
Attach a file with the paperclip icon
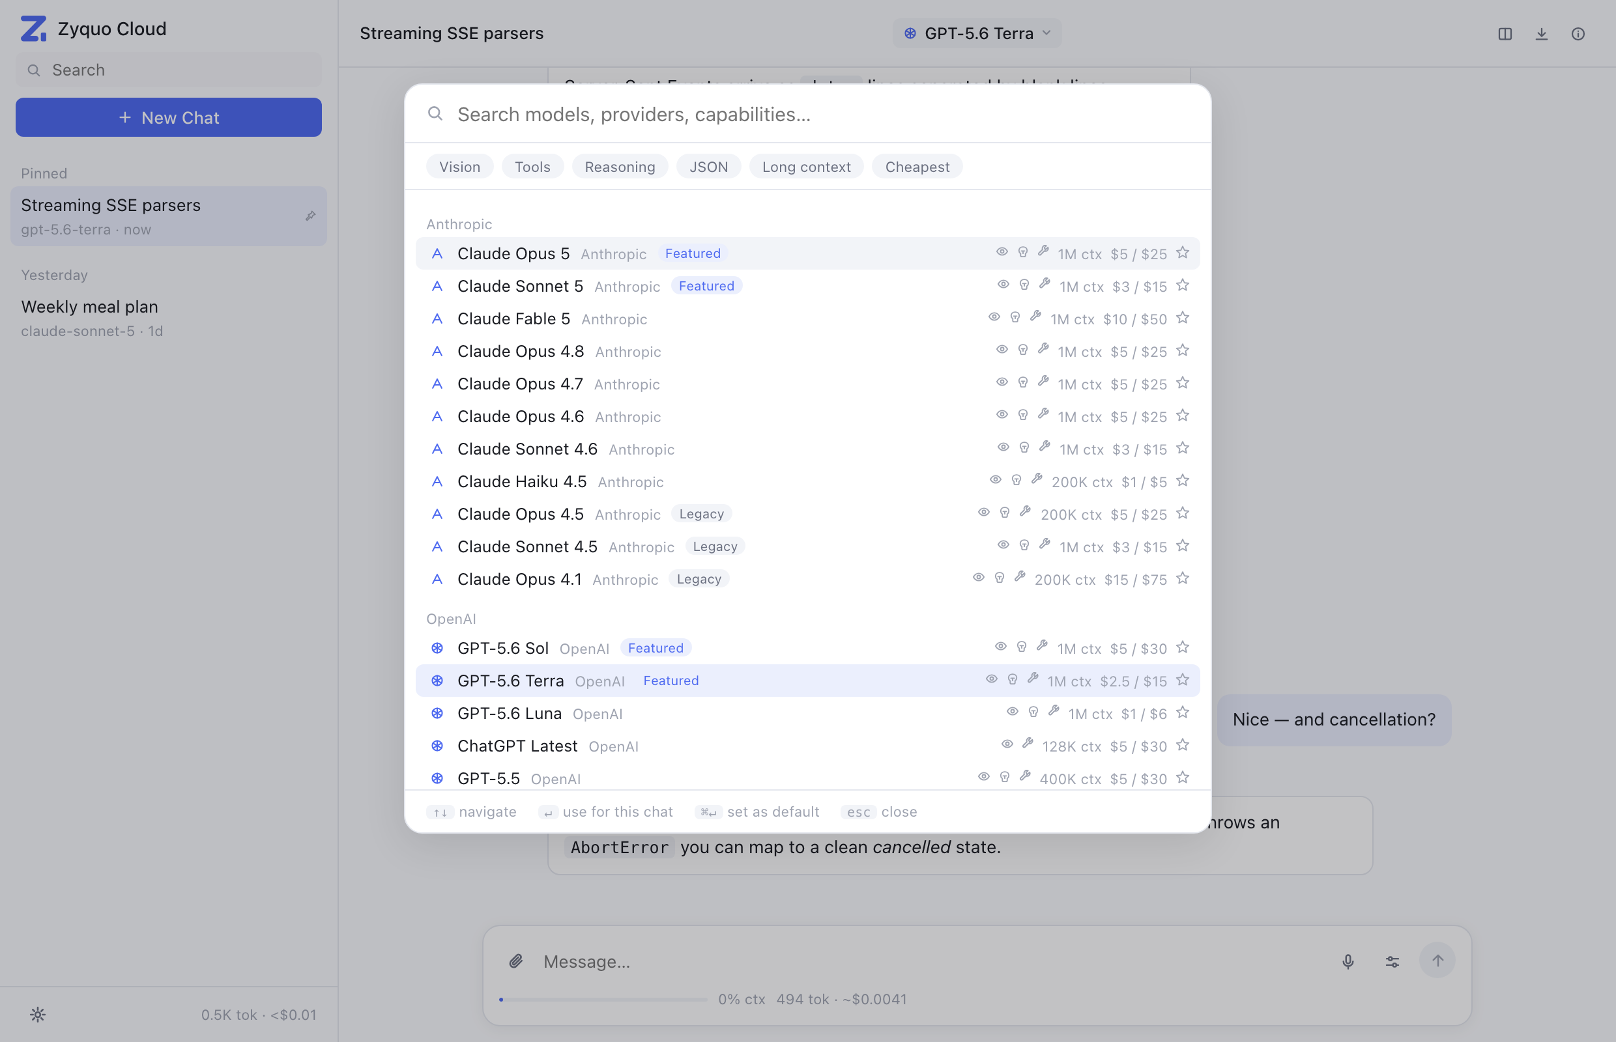tap(516, 961)
